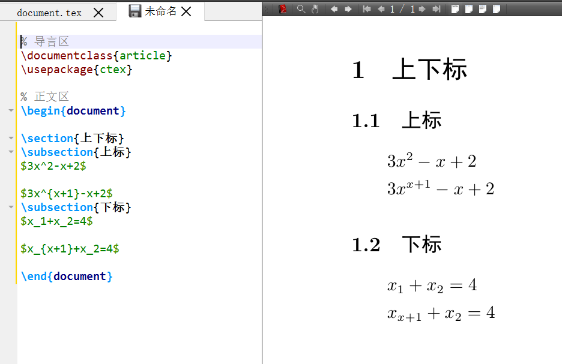Image resolution: width=562 pixels, height=364 pixels.
Task: Select the magnifier zoom tool
Action: coord(301,9)
